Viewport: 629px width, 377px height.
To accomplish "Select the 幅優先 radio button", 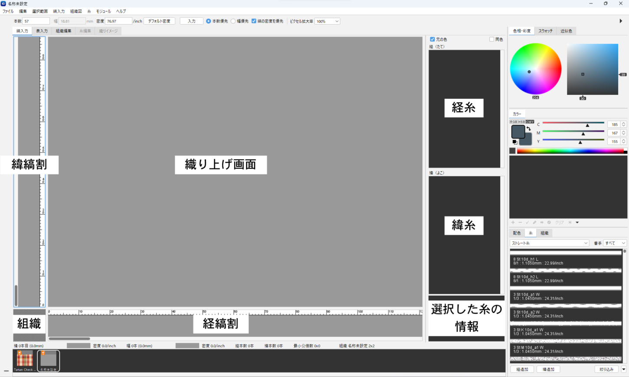I will 233,21.
